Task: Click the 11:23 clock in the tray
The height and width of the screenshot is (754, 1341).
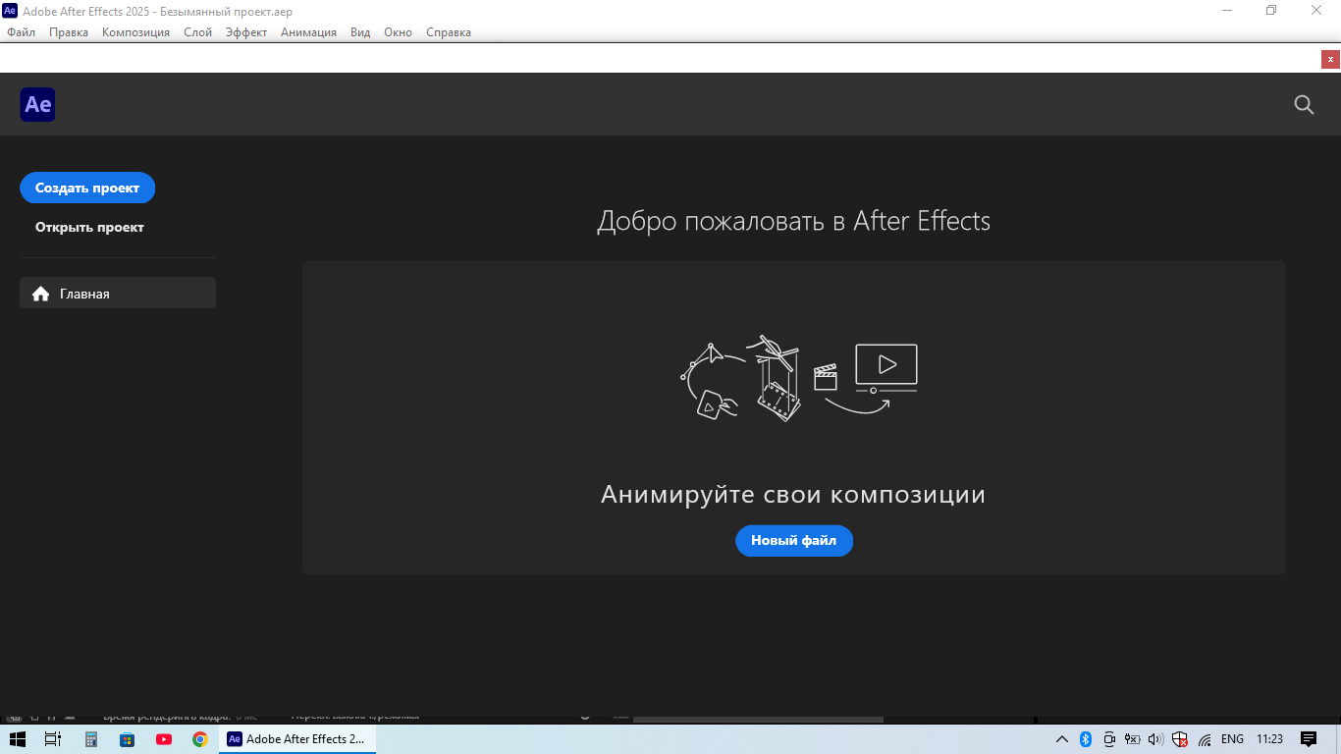Action: coord(1269,739)
